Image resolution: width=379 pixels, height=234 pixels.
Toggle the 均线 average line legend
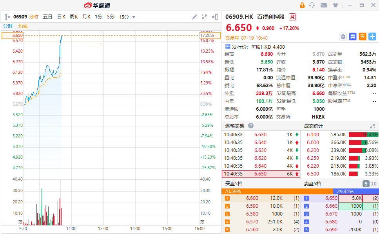point(23,26)
